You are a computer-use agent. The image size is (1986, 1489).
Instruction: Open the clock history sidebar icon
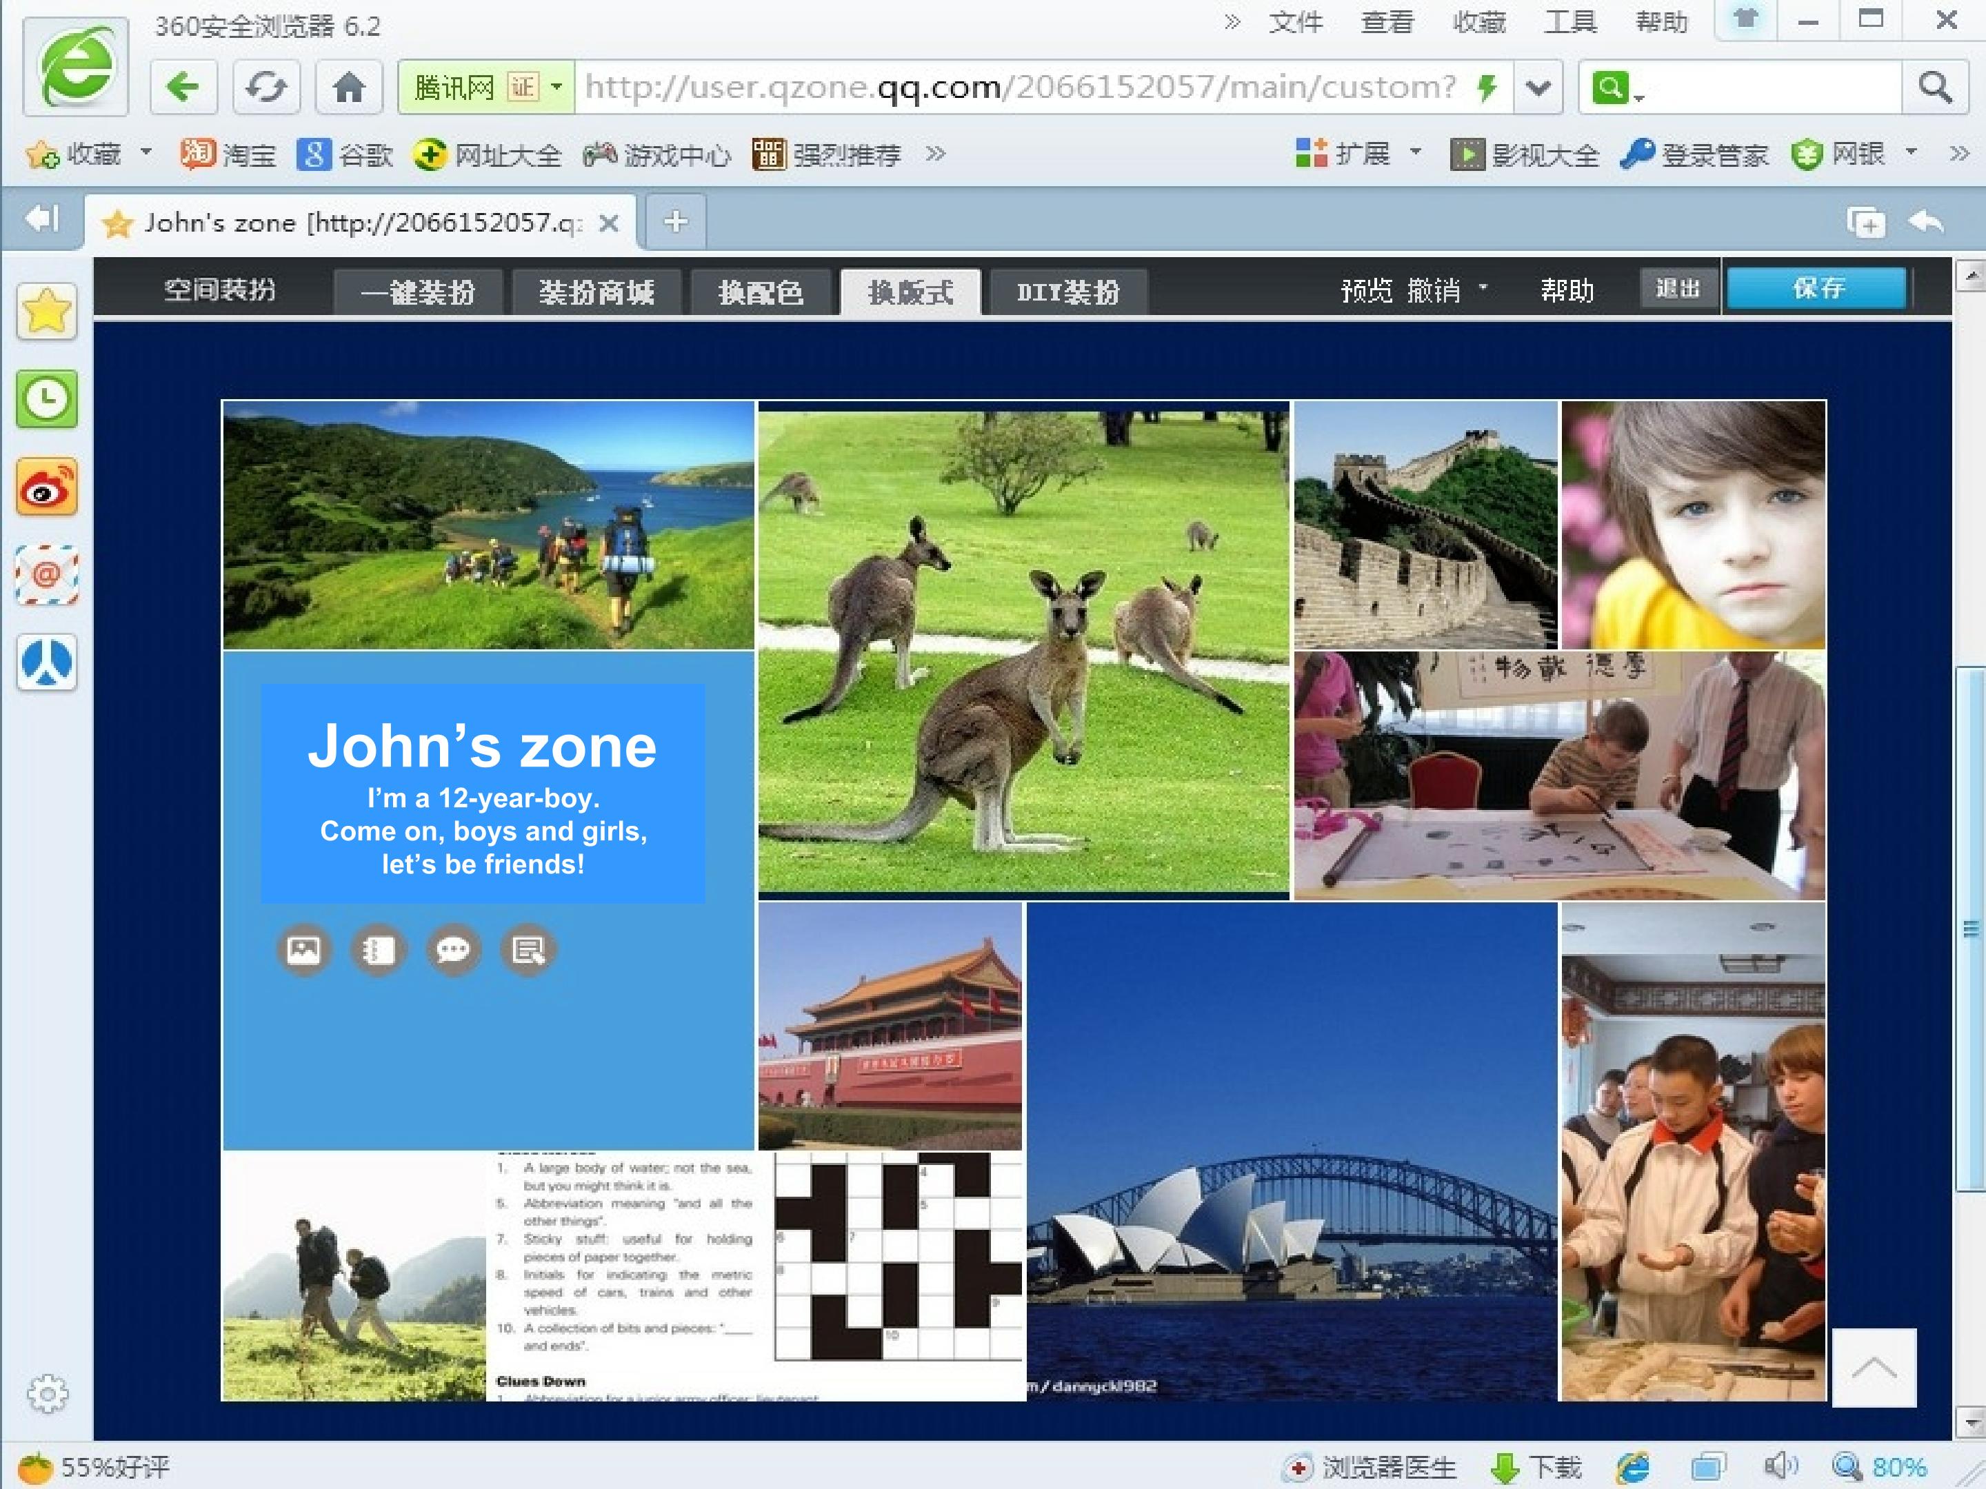pyautogui.click(x=47, y=398)
